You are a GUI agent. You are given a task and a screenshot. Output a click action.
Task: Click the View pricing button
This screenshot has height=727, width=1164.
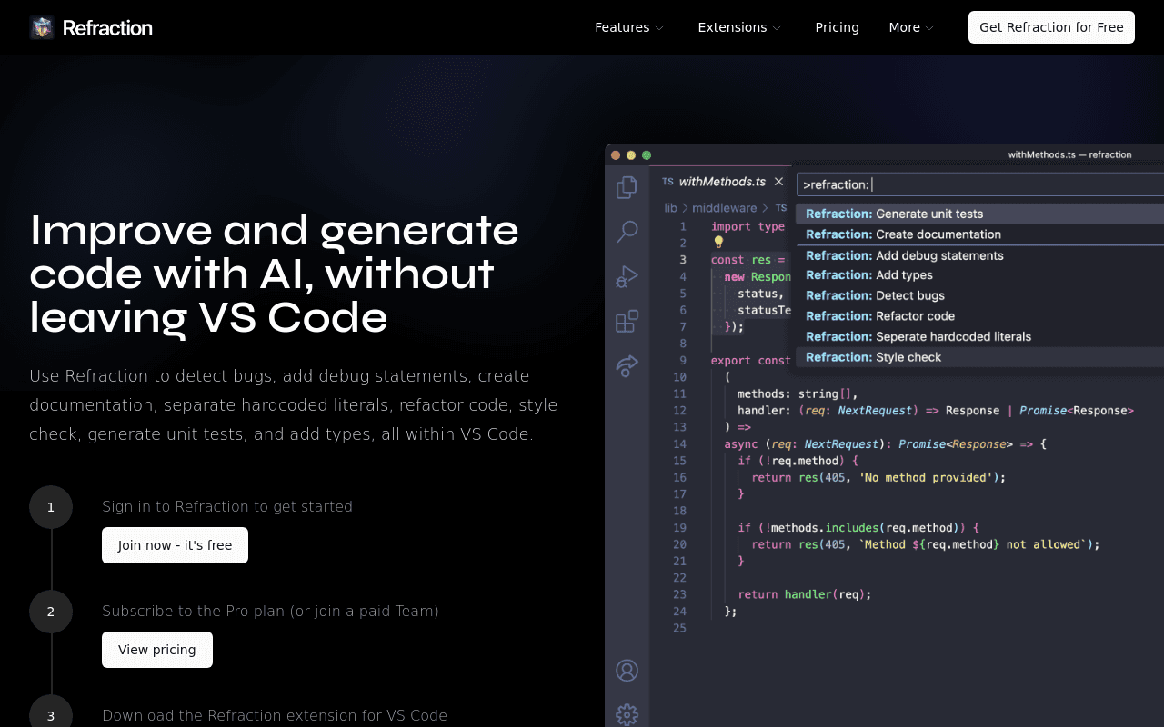click(157, 650)
